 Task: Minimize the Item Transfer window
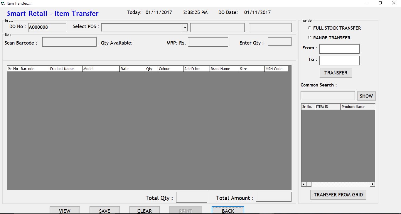[367, 3]
